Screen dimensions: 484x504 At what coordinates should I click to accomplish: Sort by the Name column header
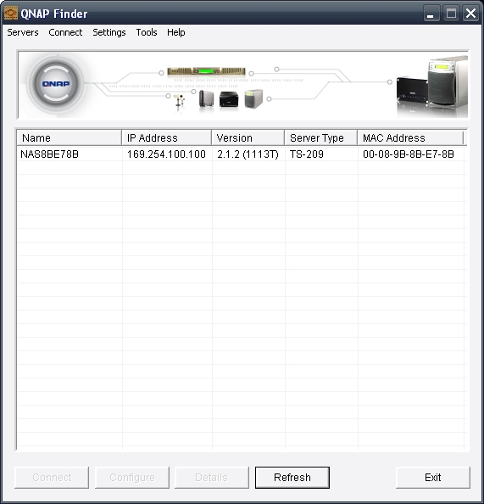tap(69, 138)
